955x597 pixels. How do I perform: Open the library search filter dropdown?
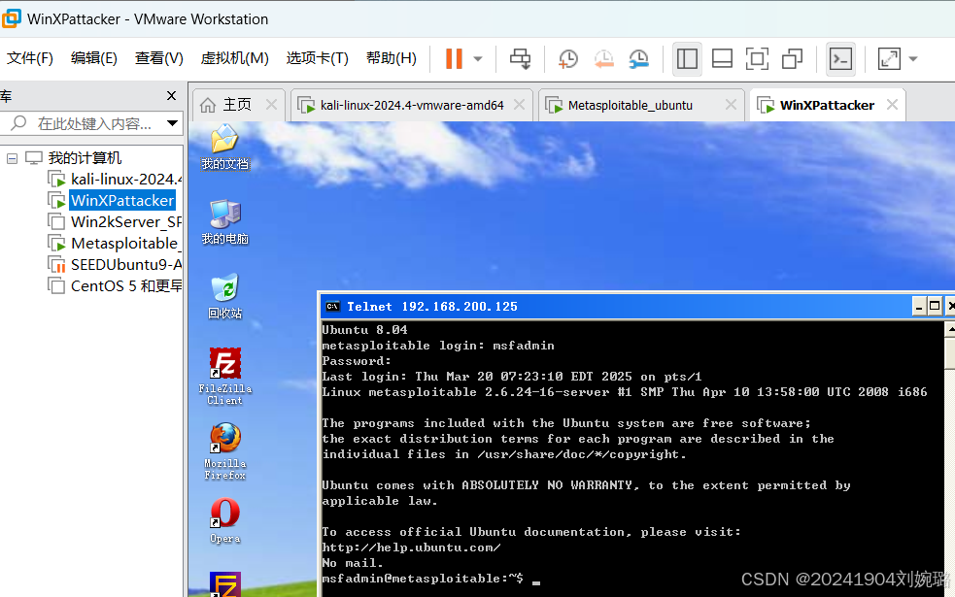[172, 123]
